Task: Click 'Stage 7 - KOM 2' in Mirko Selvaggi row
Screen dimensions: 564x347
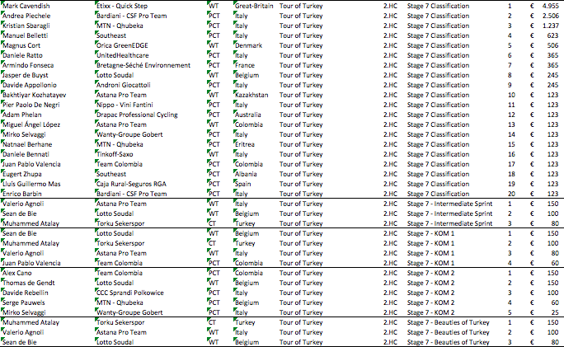Action: 431,312
